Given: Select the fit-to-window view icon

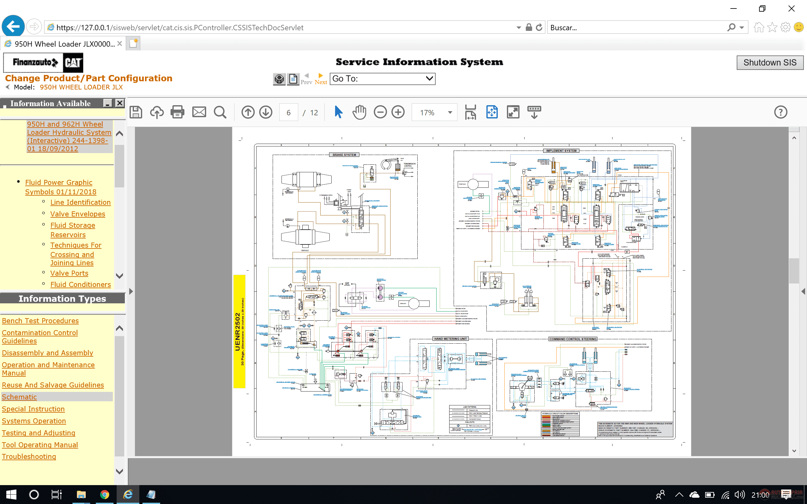Looking at the screenshot, I should [x=513, y=112].
